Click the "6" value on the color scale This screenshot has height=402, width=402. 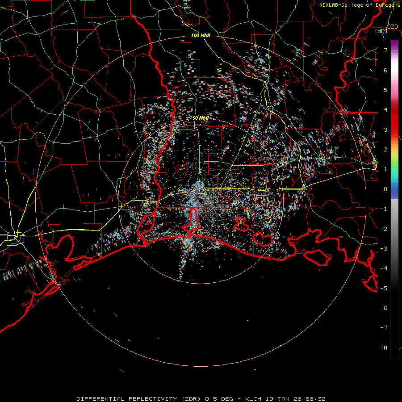385,70
